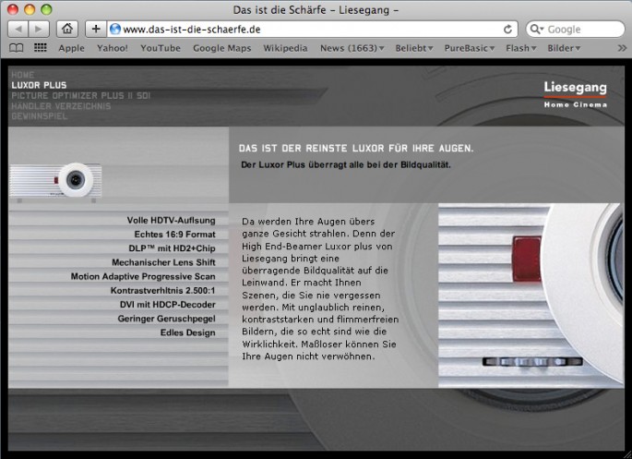Click the large projector close-up image
632x459 pixels.
click(x=531, y=296)
